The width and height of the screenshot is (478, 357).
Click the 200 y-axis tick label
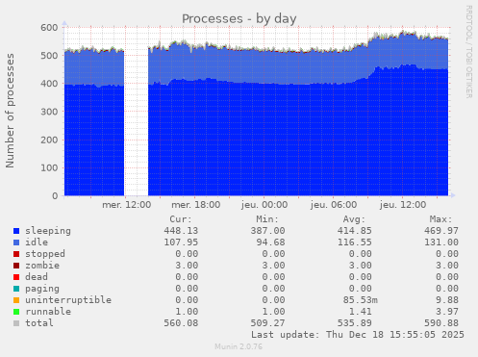click(x=49, y=140)
